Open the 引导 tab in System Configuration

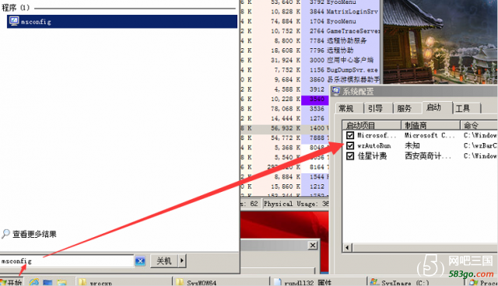point(378,109)
